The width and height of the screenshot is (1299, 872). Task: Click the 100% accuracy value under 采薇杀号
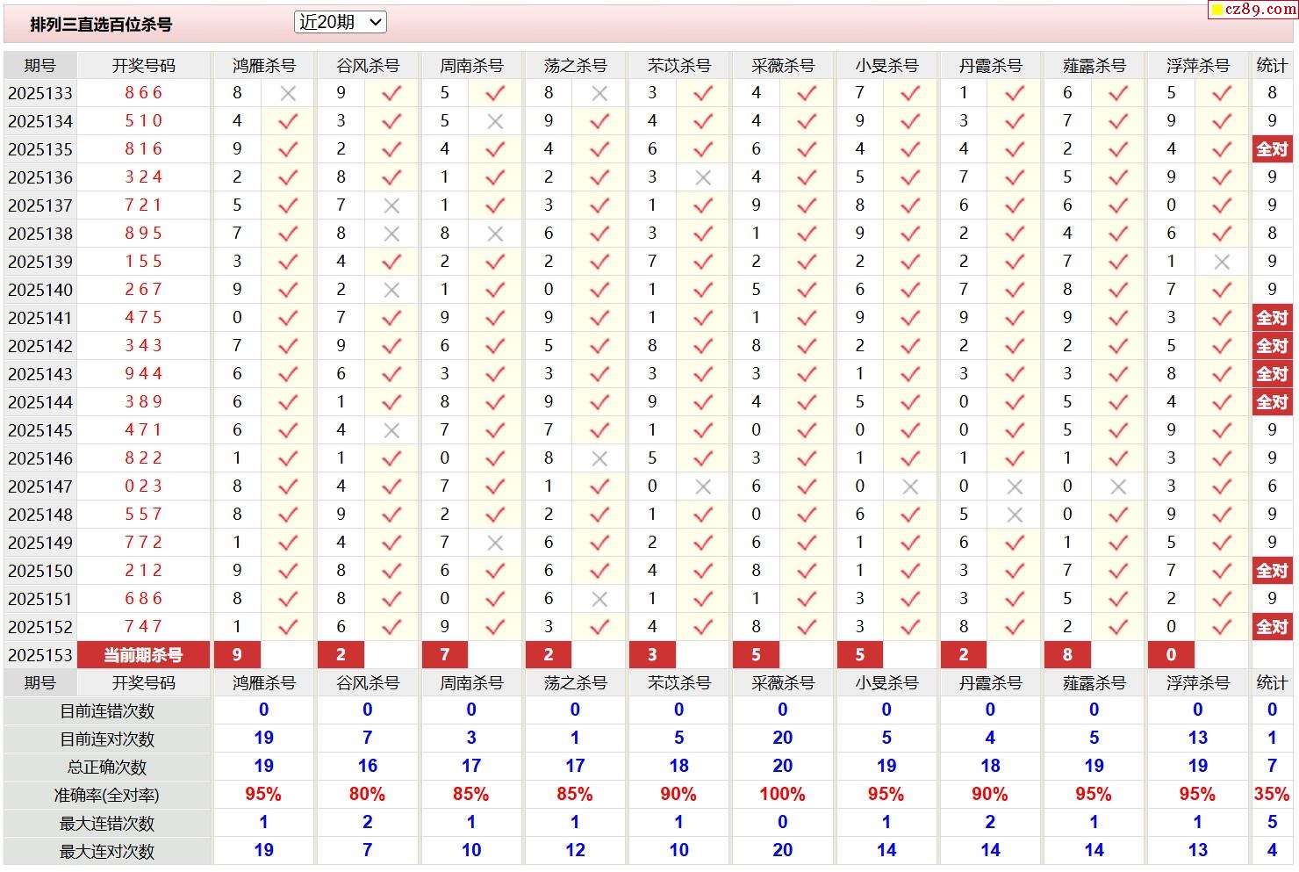point(782,795)
